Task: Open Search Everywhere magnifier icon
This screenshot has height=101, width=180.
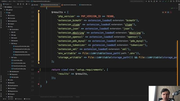Action: 179,1
